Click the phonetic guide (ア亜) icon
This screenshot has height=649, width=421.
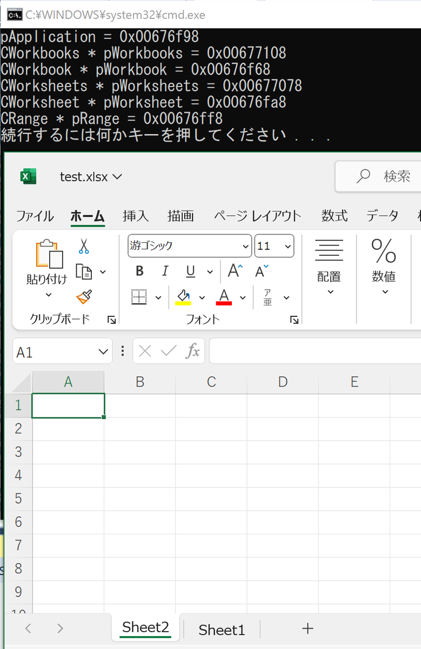click(268, 297)
